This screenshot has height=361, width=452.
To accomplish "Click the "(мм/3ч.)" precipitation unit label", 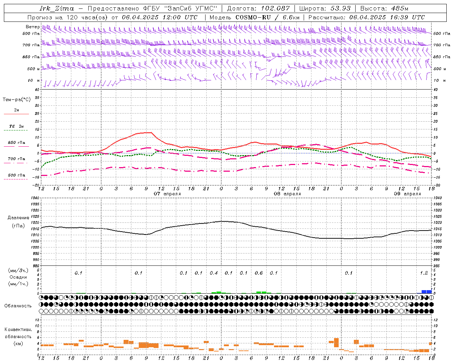I will (18, 270).
